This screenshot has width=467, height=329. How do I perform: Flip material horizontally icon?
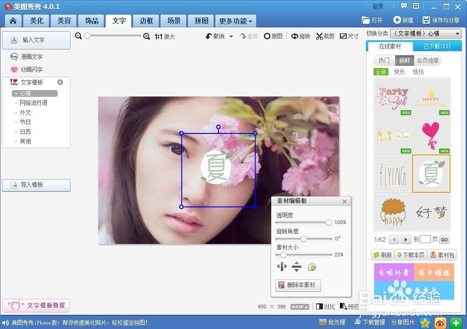point(282,266)
